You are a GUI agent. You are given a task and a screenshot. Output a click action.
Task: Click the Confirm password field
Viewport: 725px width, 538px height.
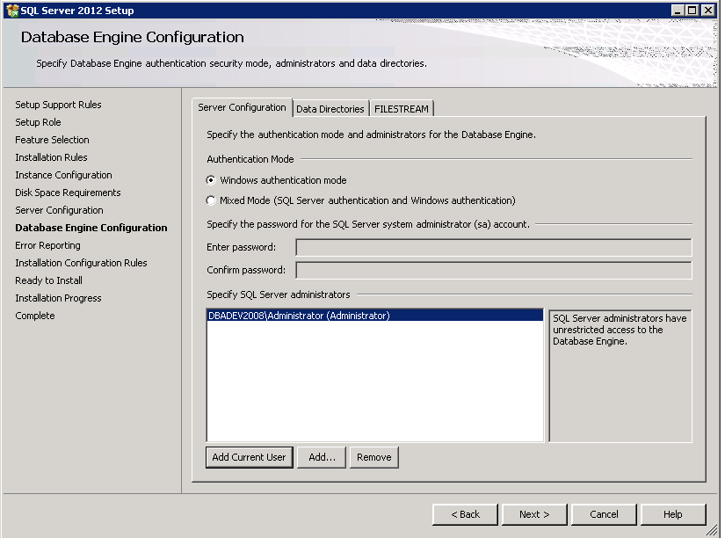494,270
